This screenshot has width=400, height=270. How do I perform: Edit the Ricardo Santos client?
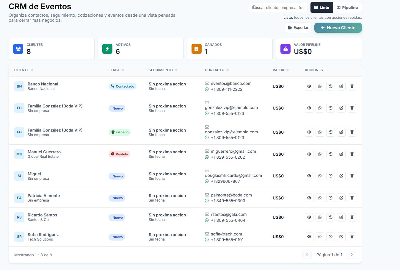(x=341, y=217)
